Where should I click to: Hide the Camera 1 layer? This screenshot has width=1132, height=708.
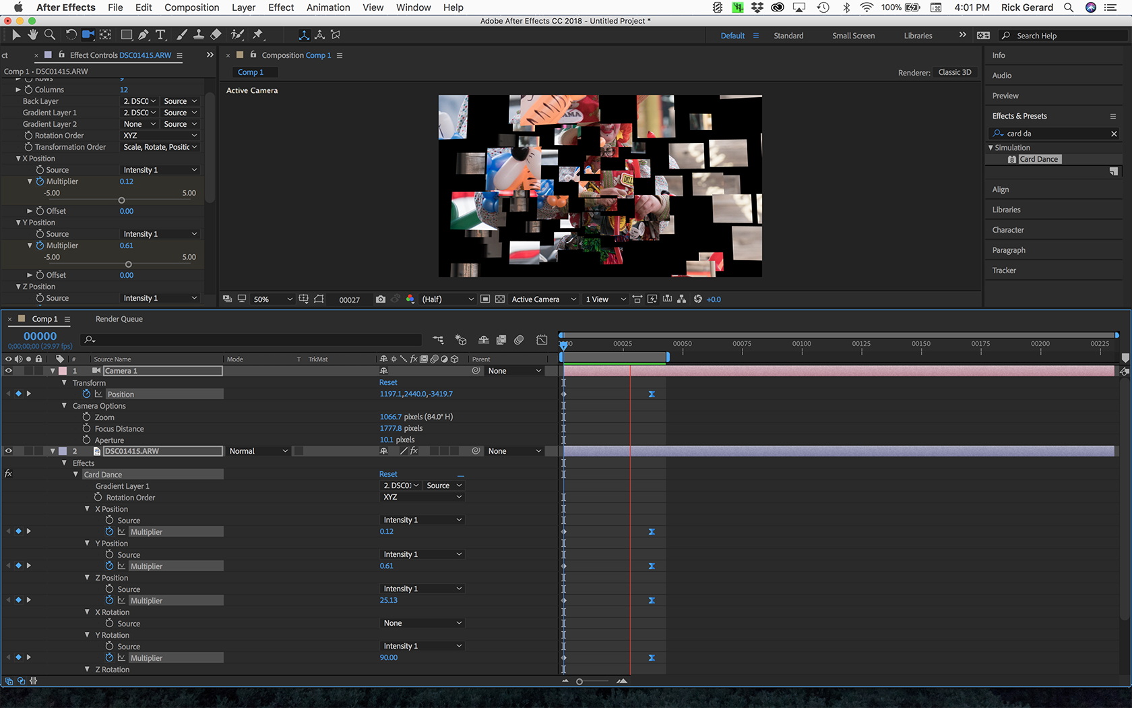(x=9, y=371)
